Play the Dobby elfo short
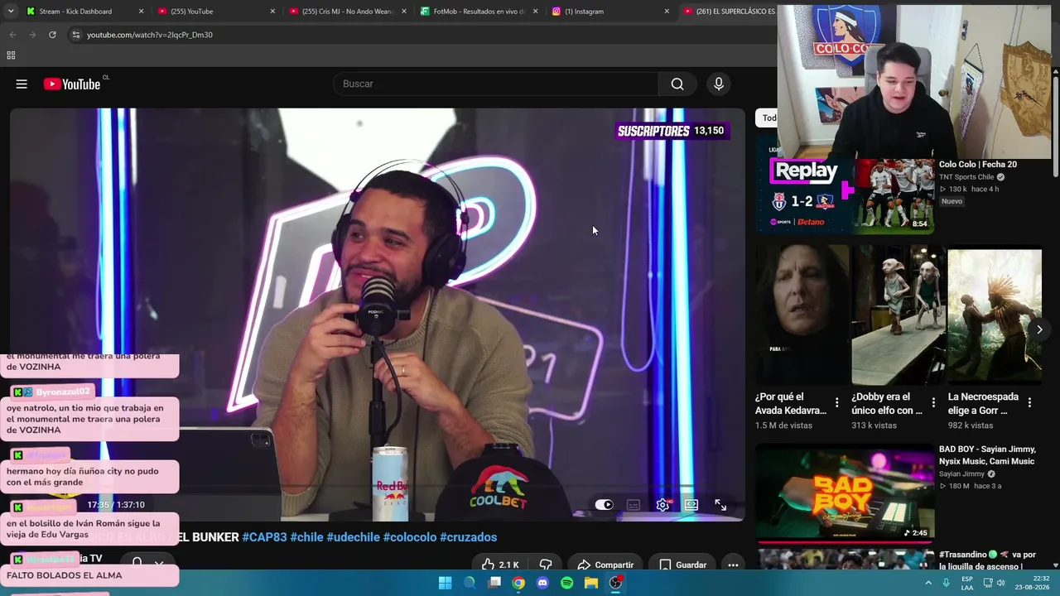 coord(899,315)
